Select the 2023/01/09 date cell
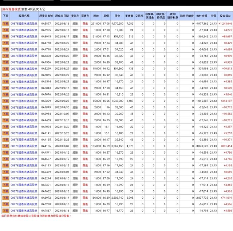 pyautogui.click(x=62, y=146)
